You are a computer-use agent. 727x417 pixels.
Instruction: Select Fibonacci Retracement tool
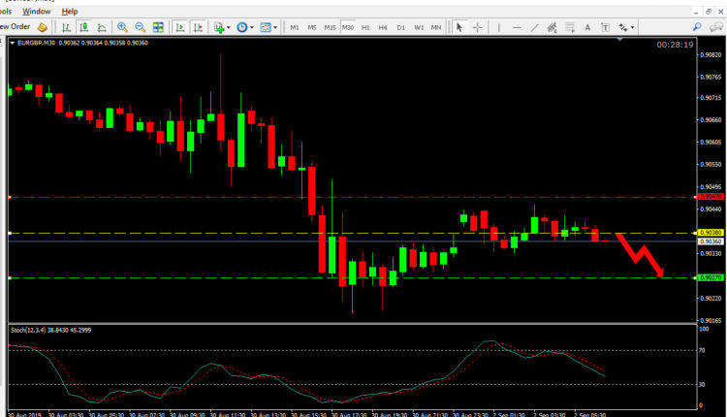click(570, 28)
